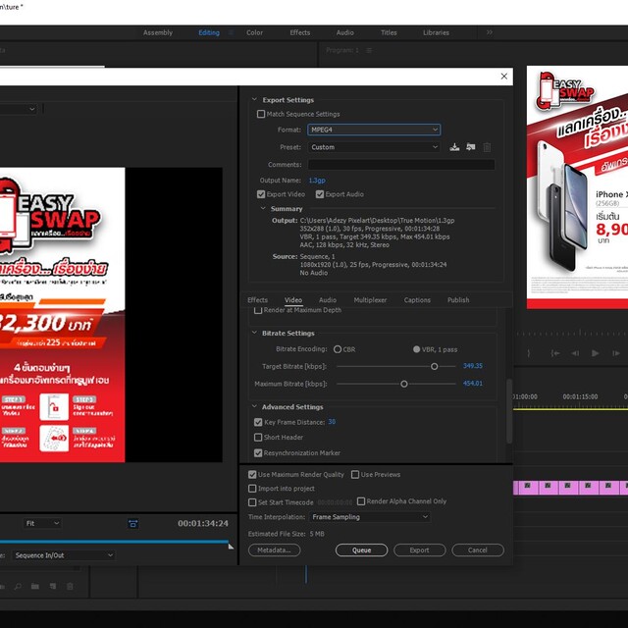Switch to the Audio export tab
This screenshot has height=628, width=628.
pos(328,300)
